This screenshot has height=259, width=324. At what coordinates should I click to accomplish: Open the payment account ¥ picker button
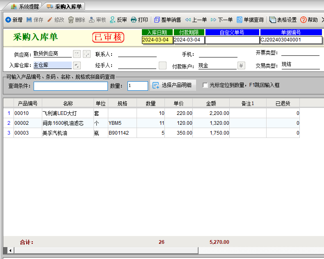pos(241,66)
